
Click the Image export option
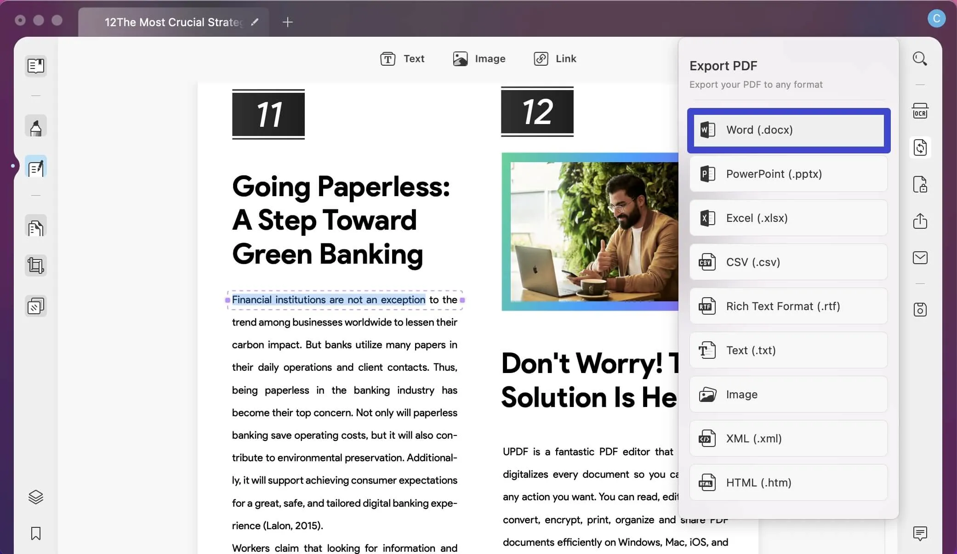pos(789,395)
